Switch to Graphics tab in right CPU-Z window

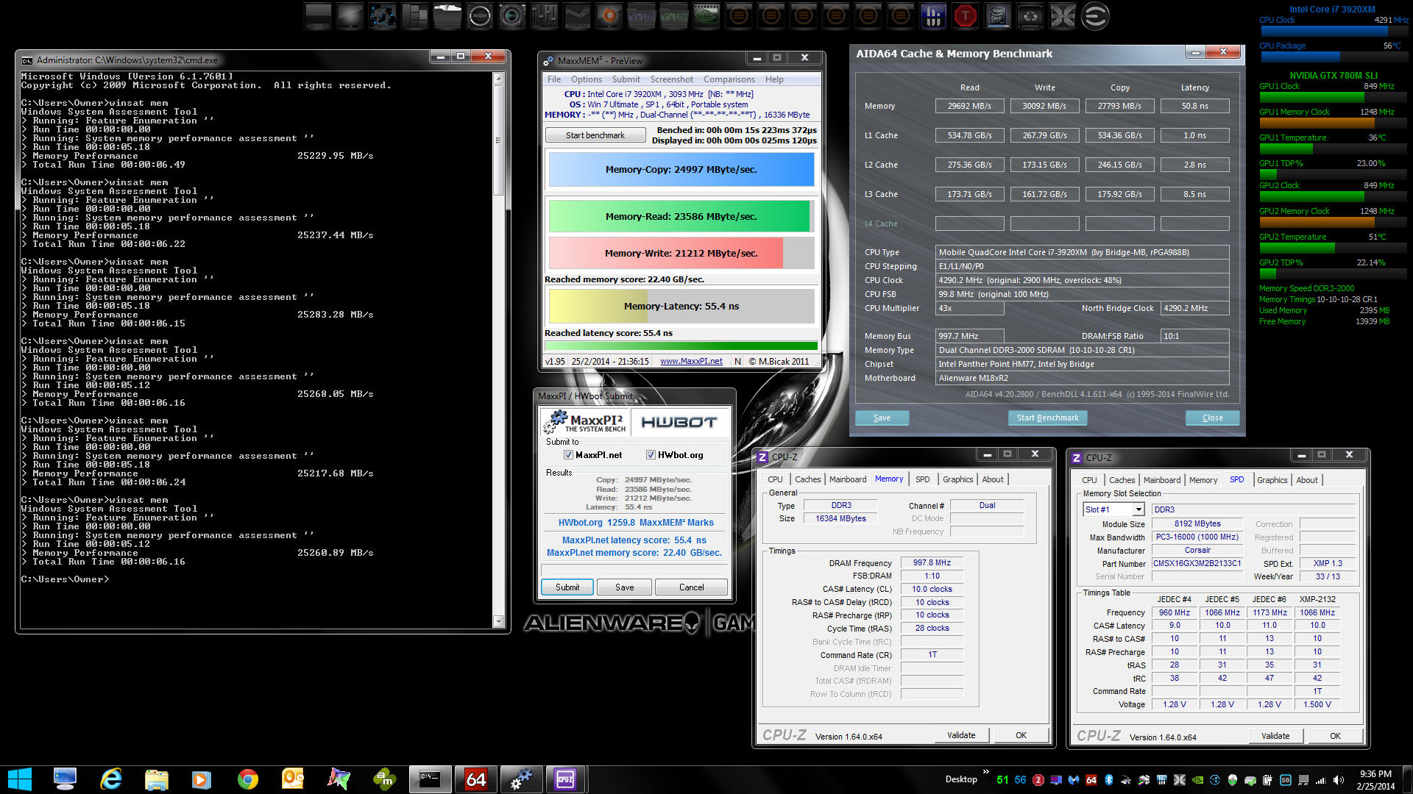coord(1272,480)
